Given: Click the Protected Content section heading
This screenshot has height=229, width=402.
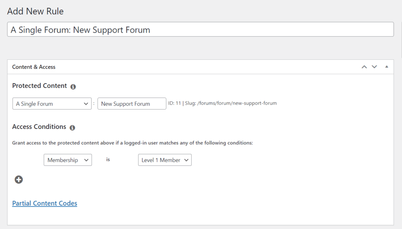Looking at the screenshot, I should (x=39, y=86).
